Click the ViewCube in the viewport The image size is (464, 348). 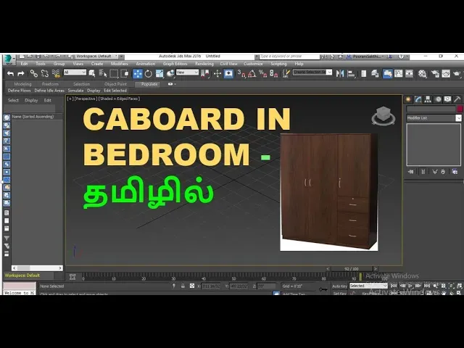tap(382, 116)
